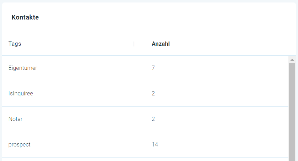Screen dimensions: 298x161
Task: Click the vertical scrollbar thumb
Action: coord(292,112)
